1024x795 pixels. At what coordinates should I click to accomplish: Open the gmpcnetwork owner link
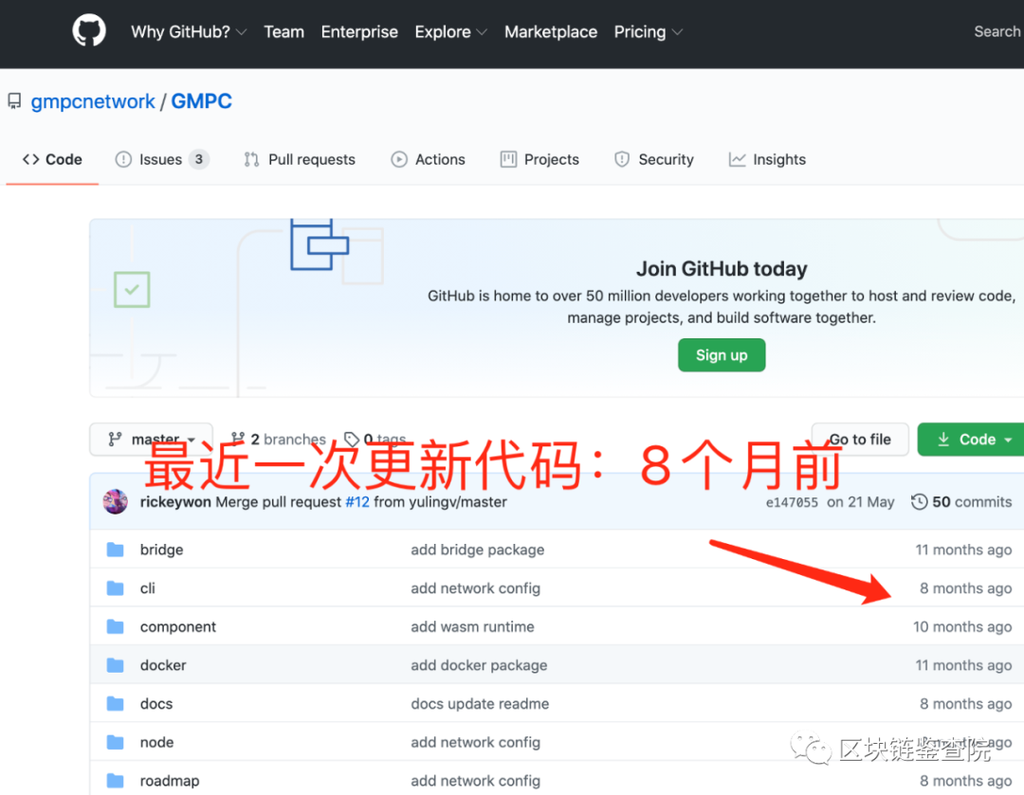[93, 101]
